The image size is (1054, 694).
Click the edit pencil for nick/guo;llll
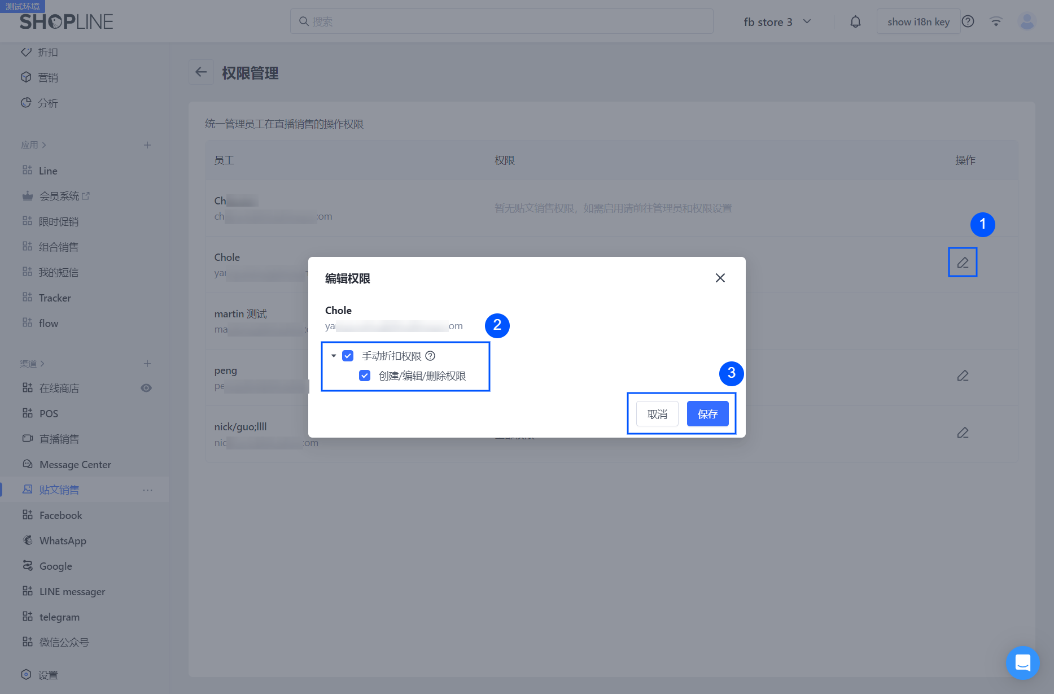[x=963, y=433]
